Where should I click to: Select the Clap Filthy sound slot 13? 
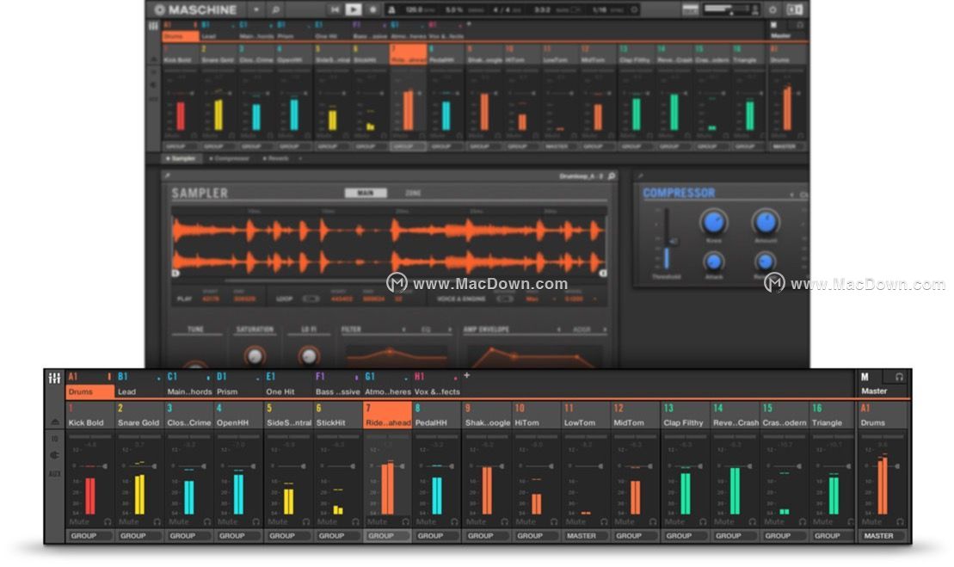[684, 416]
